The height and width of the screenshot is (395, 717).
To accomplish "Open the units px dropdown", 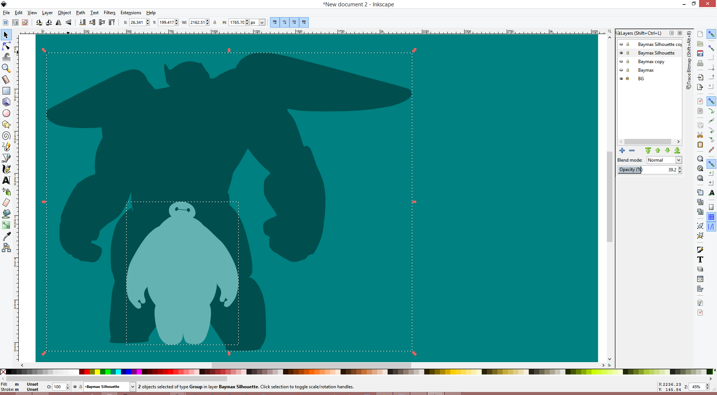I will [x=262, y=22].
